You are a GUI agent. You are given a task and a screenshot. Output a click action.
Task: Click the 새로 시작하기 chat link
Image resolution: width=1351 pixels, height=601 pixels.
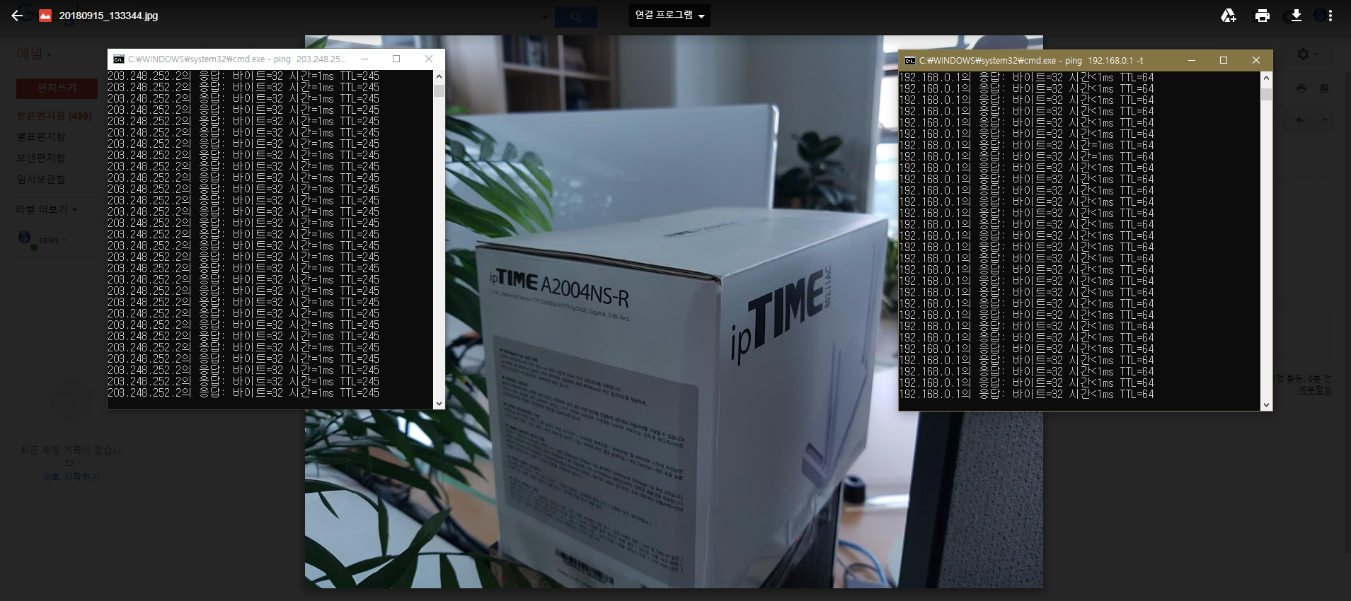pos(71,477)
